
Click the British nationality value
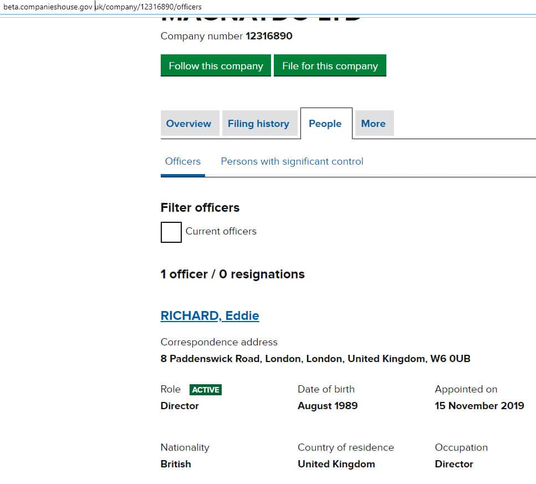coord(176,464)
